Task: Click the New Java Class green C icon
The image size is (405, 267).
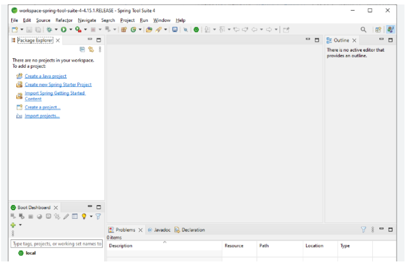Action: tap(133, 29)
